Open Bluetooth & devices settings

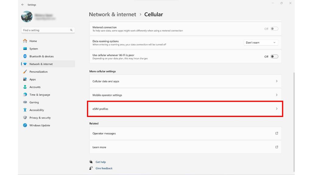click(41, 56)
